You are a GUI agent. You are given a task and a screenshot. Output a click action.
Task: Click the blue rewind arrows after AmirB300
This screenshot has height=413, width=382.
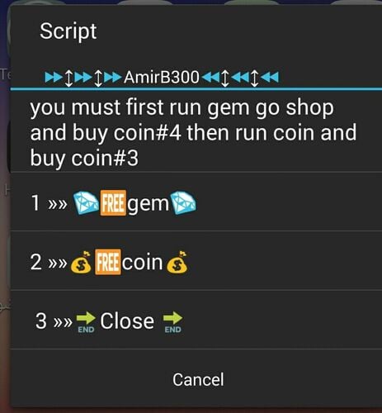240,78
